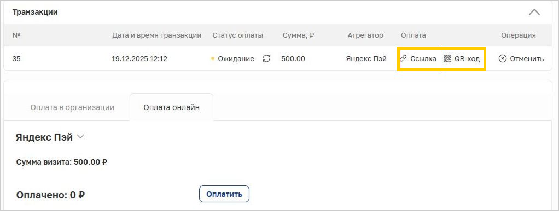Click the Агрегатор column header
This screenshot has height=211, width=559.
pyautogui.click(x=365, y=35)
